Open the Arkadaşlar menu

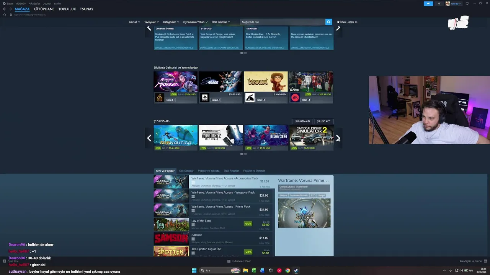point(34,3)
